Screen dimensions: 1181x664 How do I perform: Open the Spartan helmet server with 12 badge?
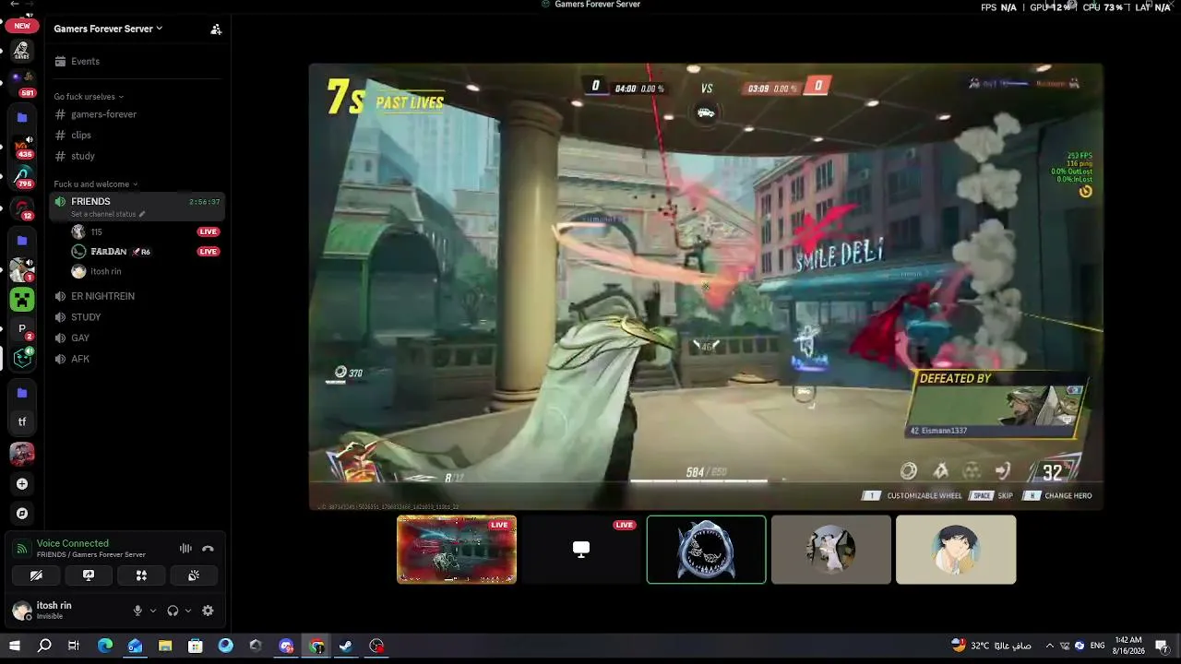[x=22, y=208]
